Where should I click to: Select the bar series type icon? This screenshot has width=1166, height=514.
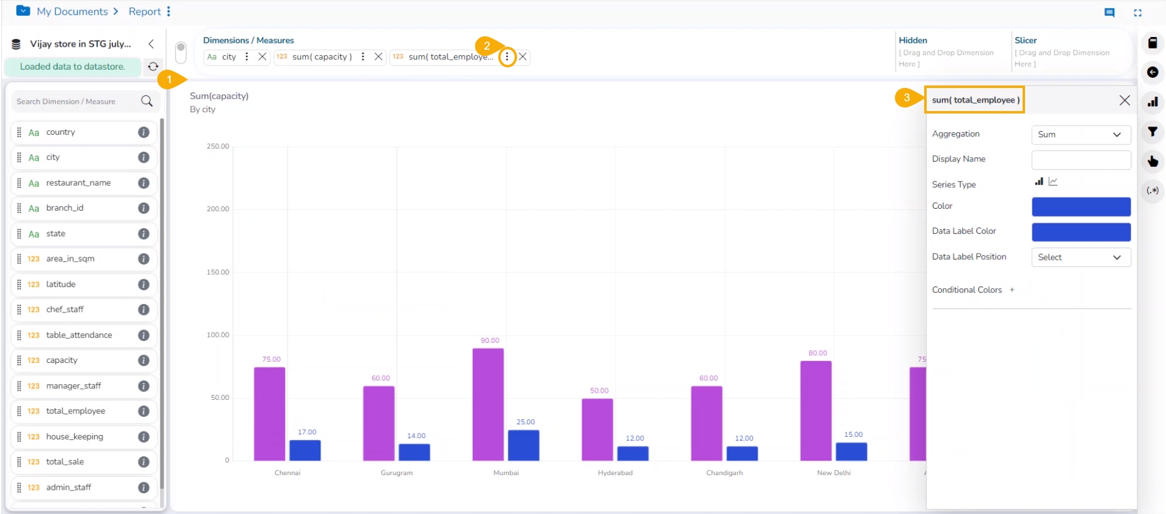(x=1039, y=181)
